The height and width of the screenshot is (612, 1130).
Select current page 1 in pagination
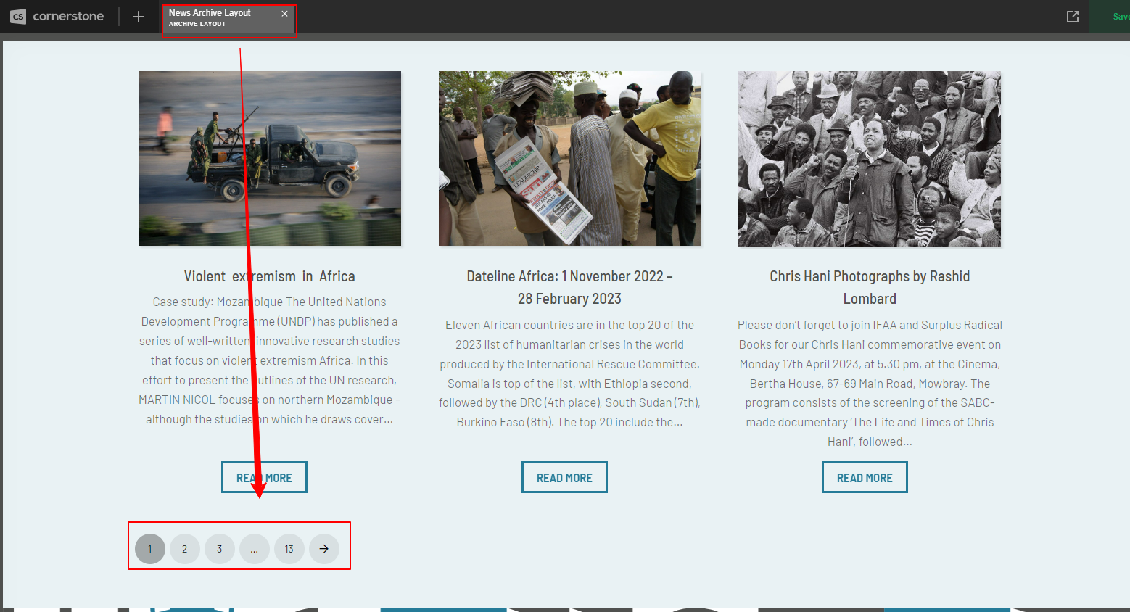(x=150, y=549)
